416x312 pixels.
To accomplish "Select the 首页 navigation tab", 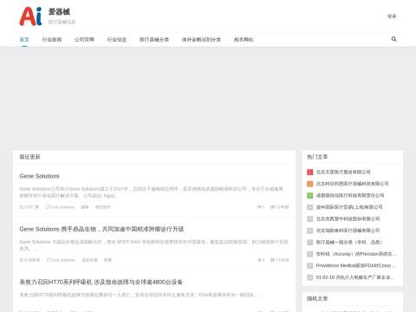I will pos(24,40).
